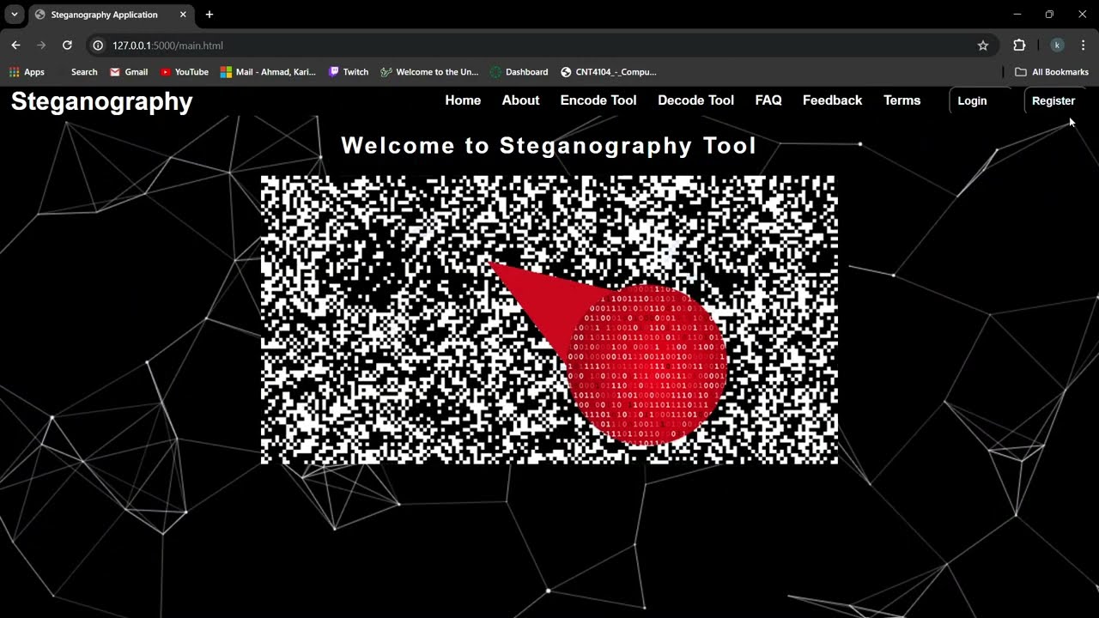The width and height of the screenshot is (1099, 618).
Task: Open the Twitch bookmark
Action: tap(348, 72)
